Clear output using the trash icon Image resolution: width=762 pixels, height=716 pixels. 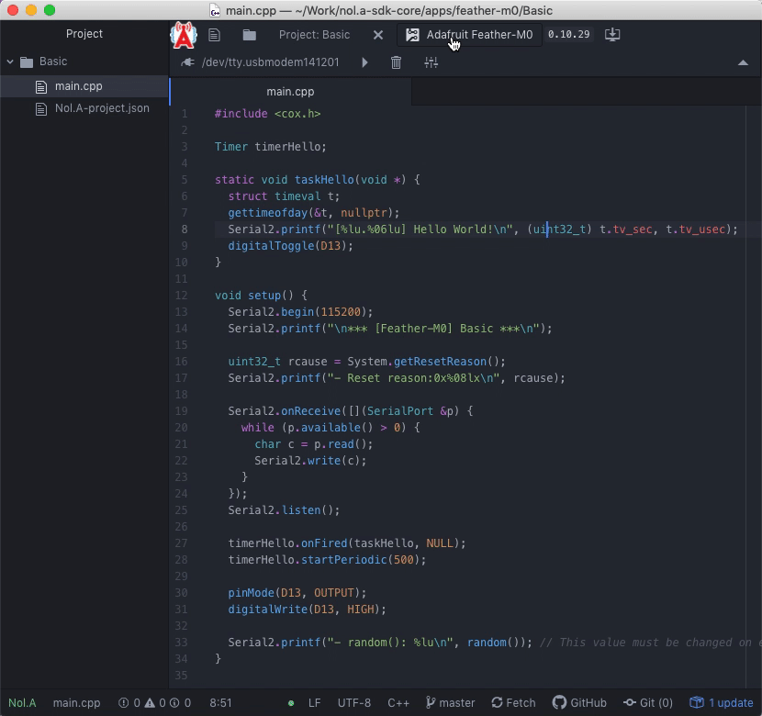[x=396, y=62]
